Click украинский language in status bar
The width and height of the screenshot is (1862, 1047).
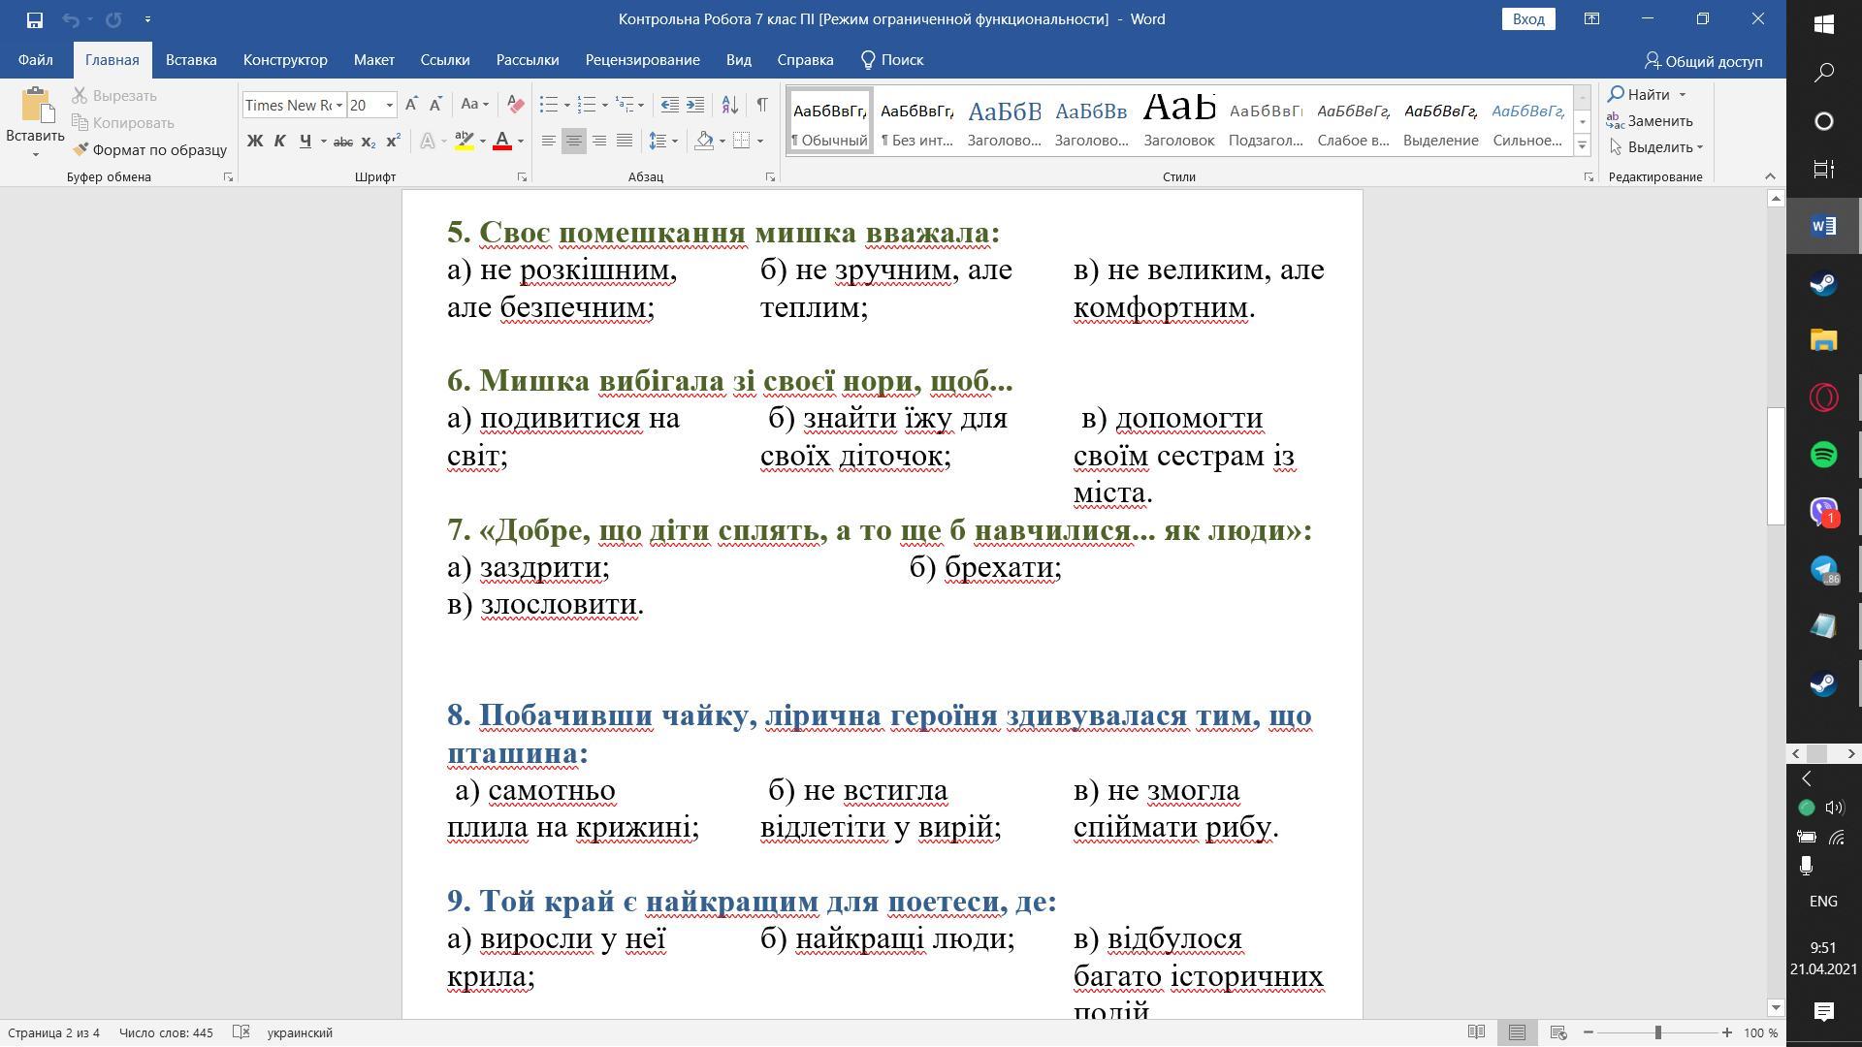pos(300,1033)
